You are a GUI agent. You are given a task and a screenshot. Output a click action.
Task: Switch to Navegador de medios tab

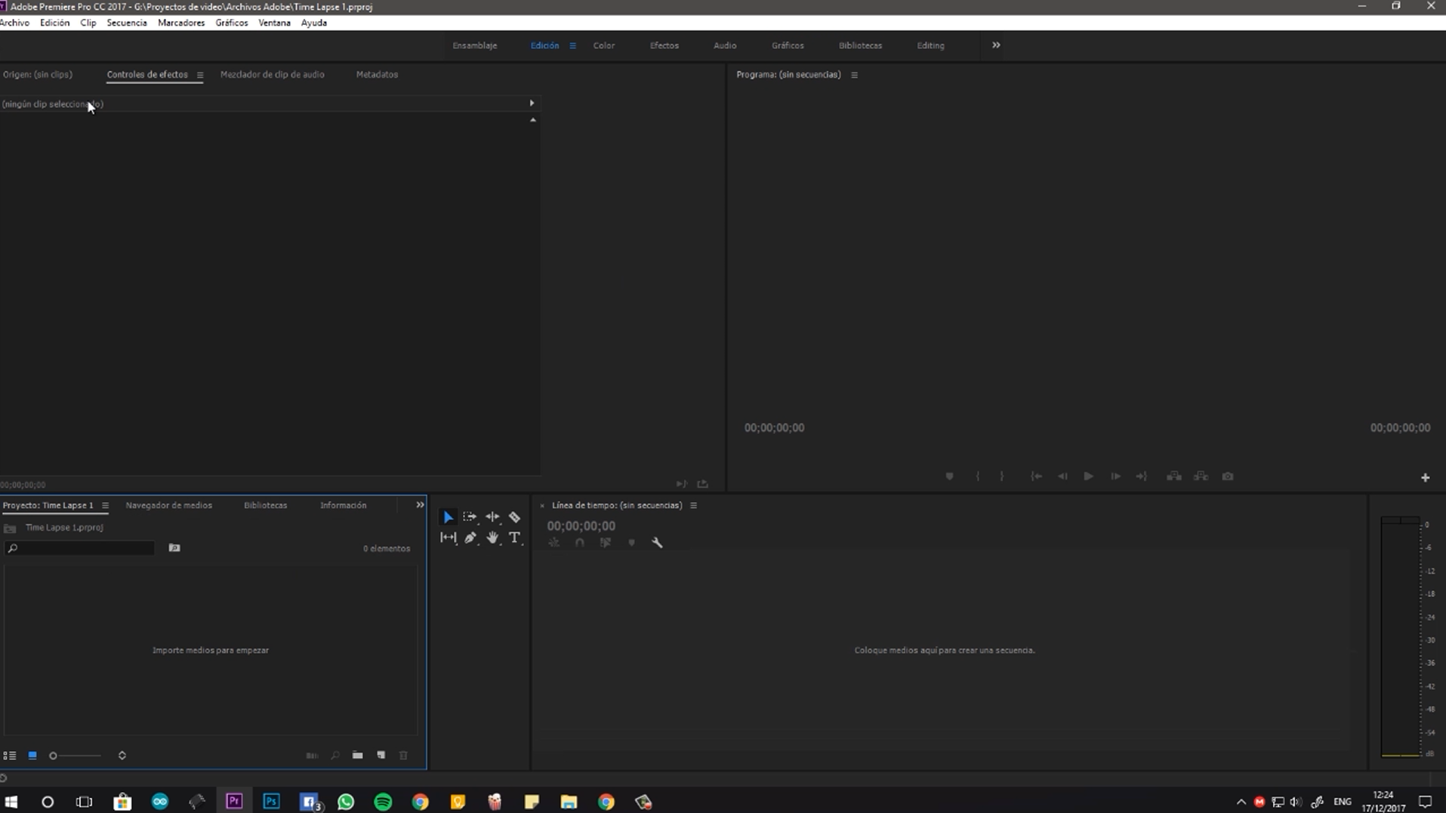(x=168, y=506)
